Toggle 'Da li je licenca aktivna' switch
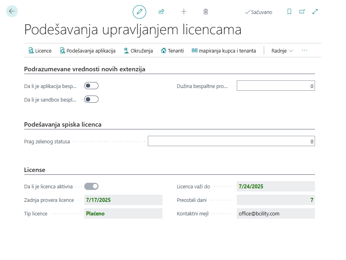This screenshot has width=346, height=260. [x=91, y=186]
